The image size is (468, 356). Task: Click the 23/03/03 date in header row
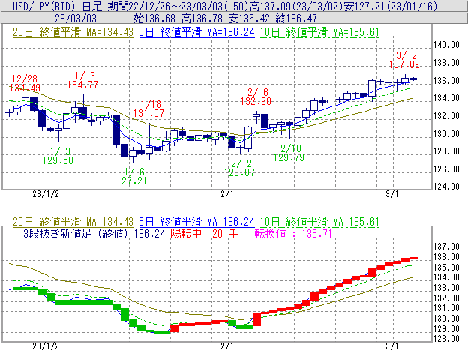(76, 19)
